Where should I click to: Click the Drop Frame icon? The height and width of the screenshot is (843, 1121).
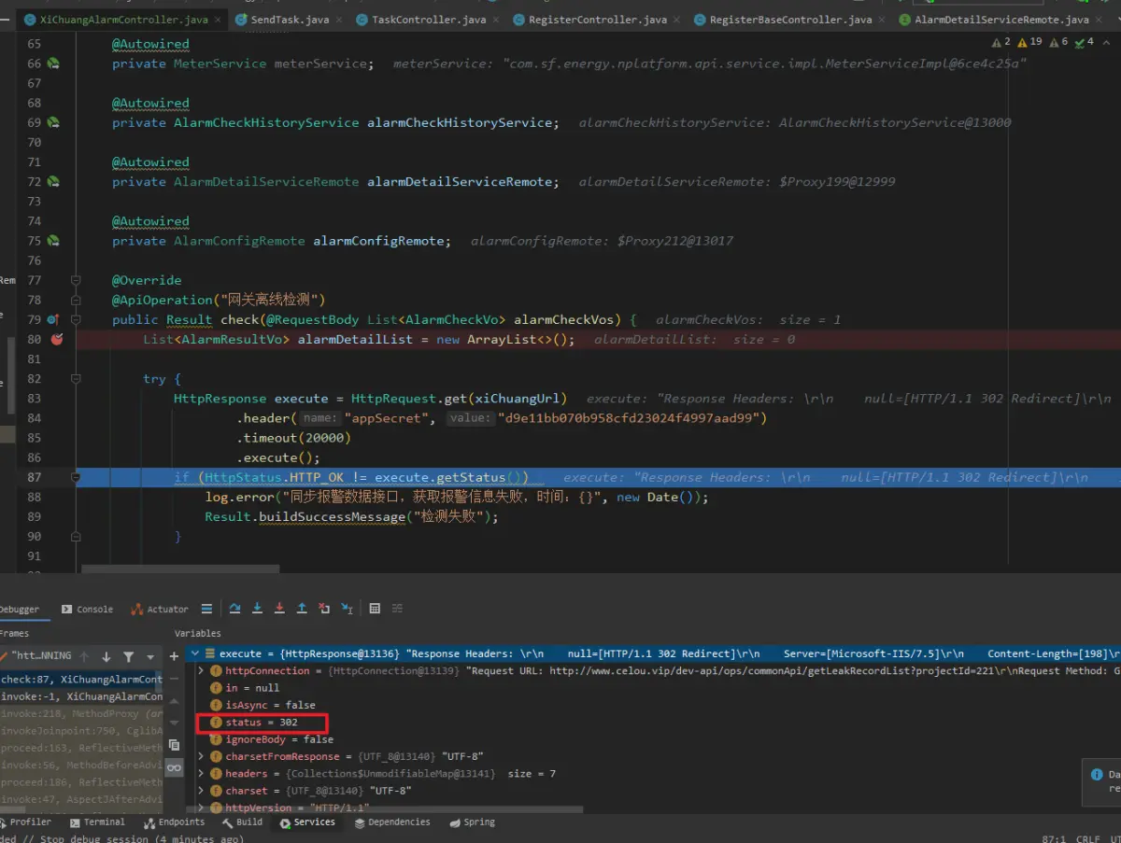point(324,609)
